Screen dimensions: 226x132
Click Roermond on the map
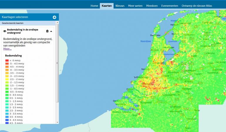tap(192, 119)
